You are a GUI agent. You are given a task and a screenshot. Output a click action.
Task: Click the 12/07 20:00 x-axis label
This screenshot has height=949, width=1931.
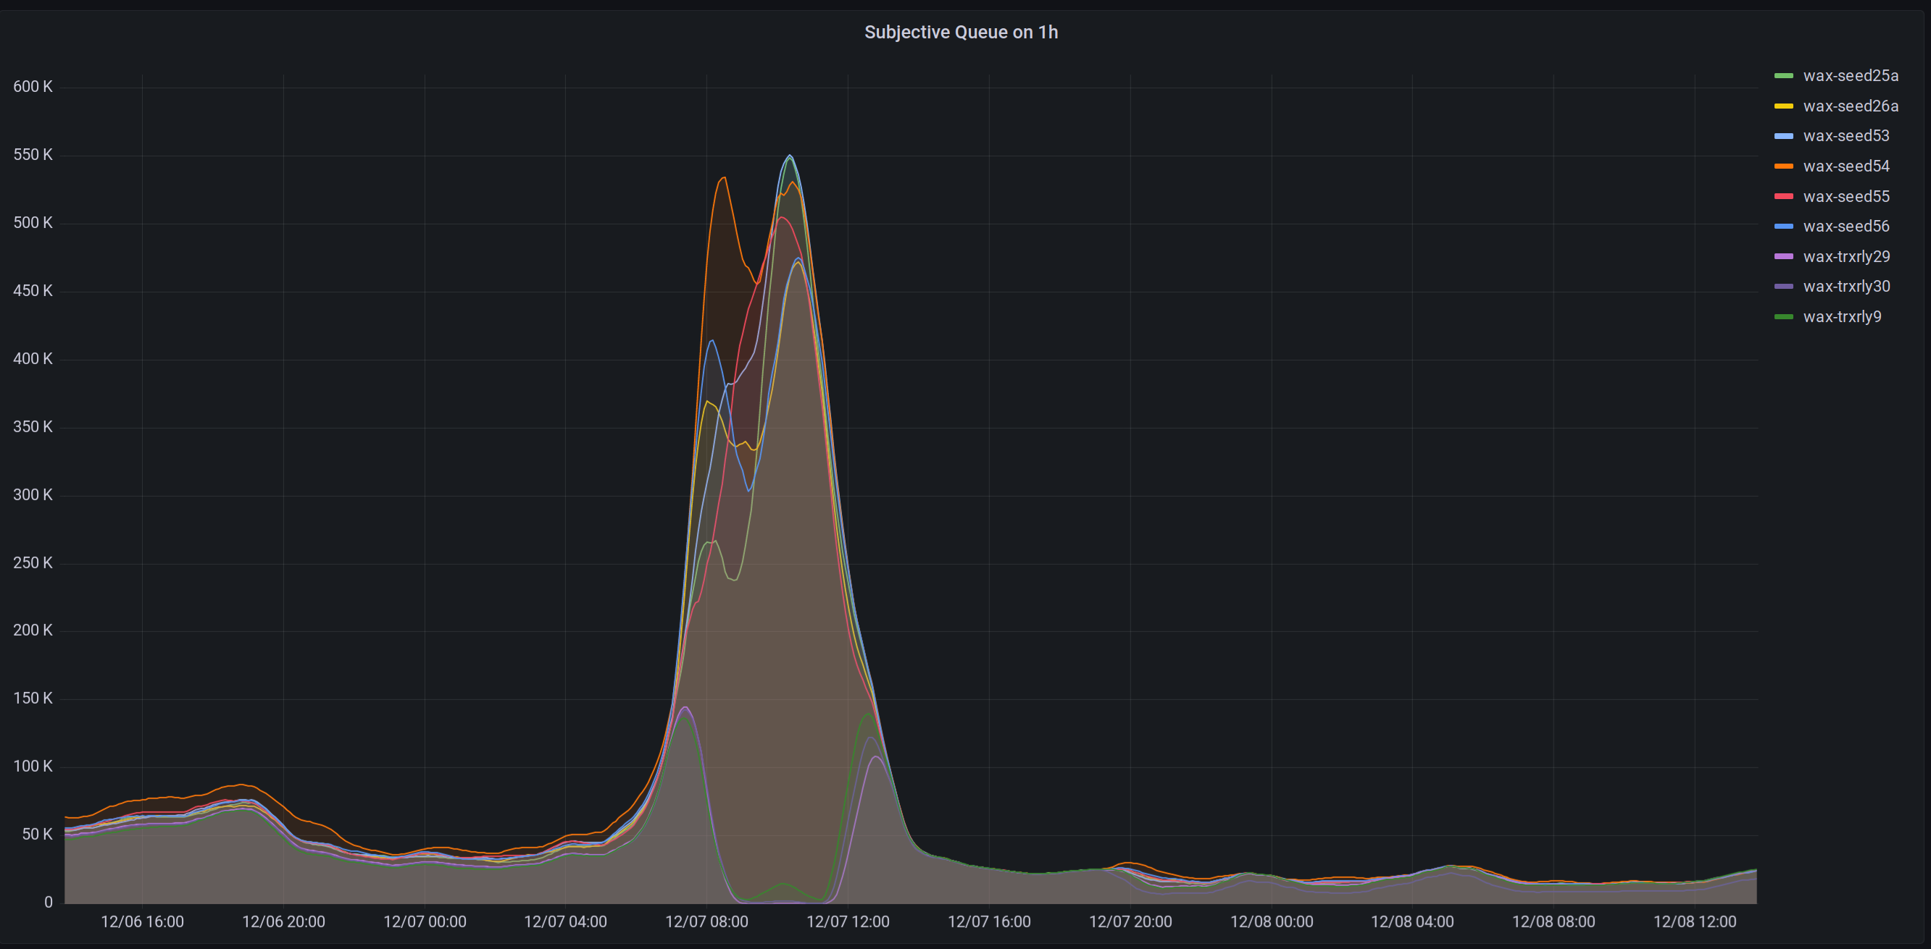1130,921
